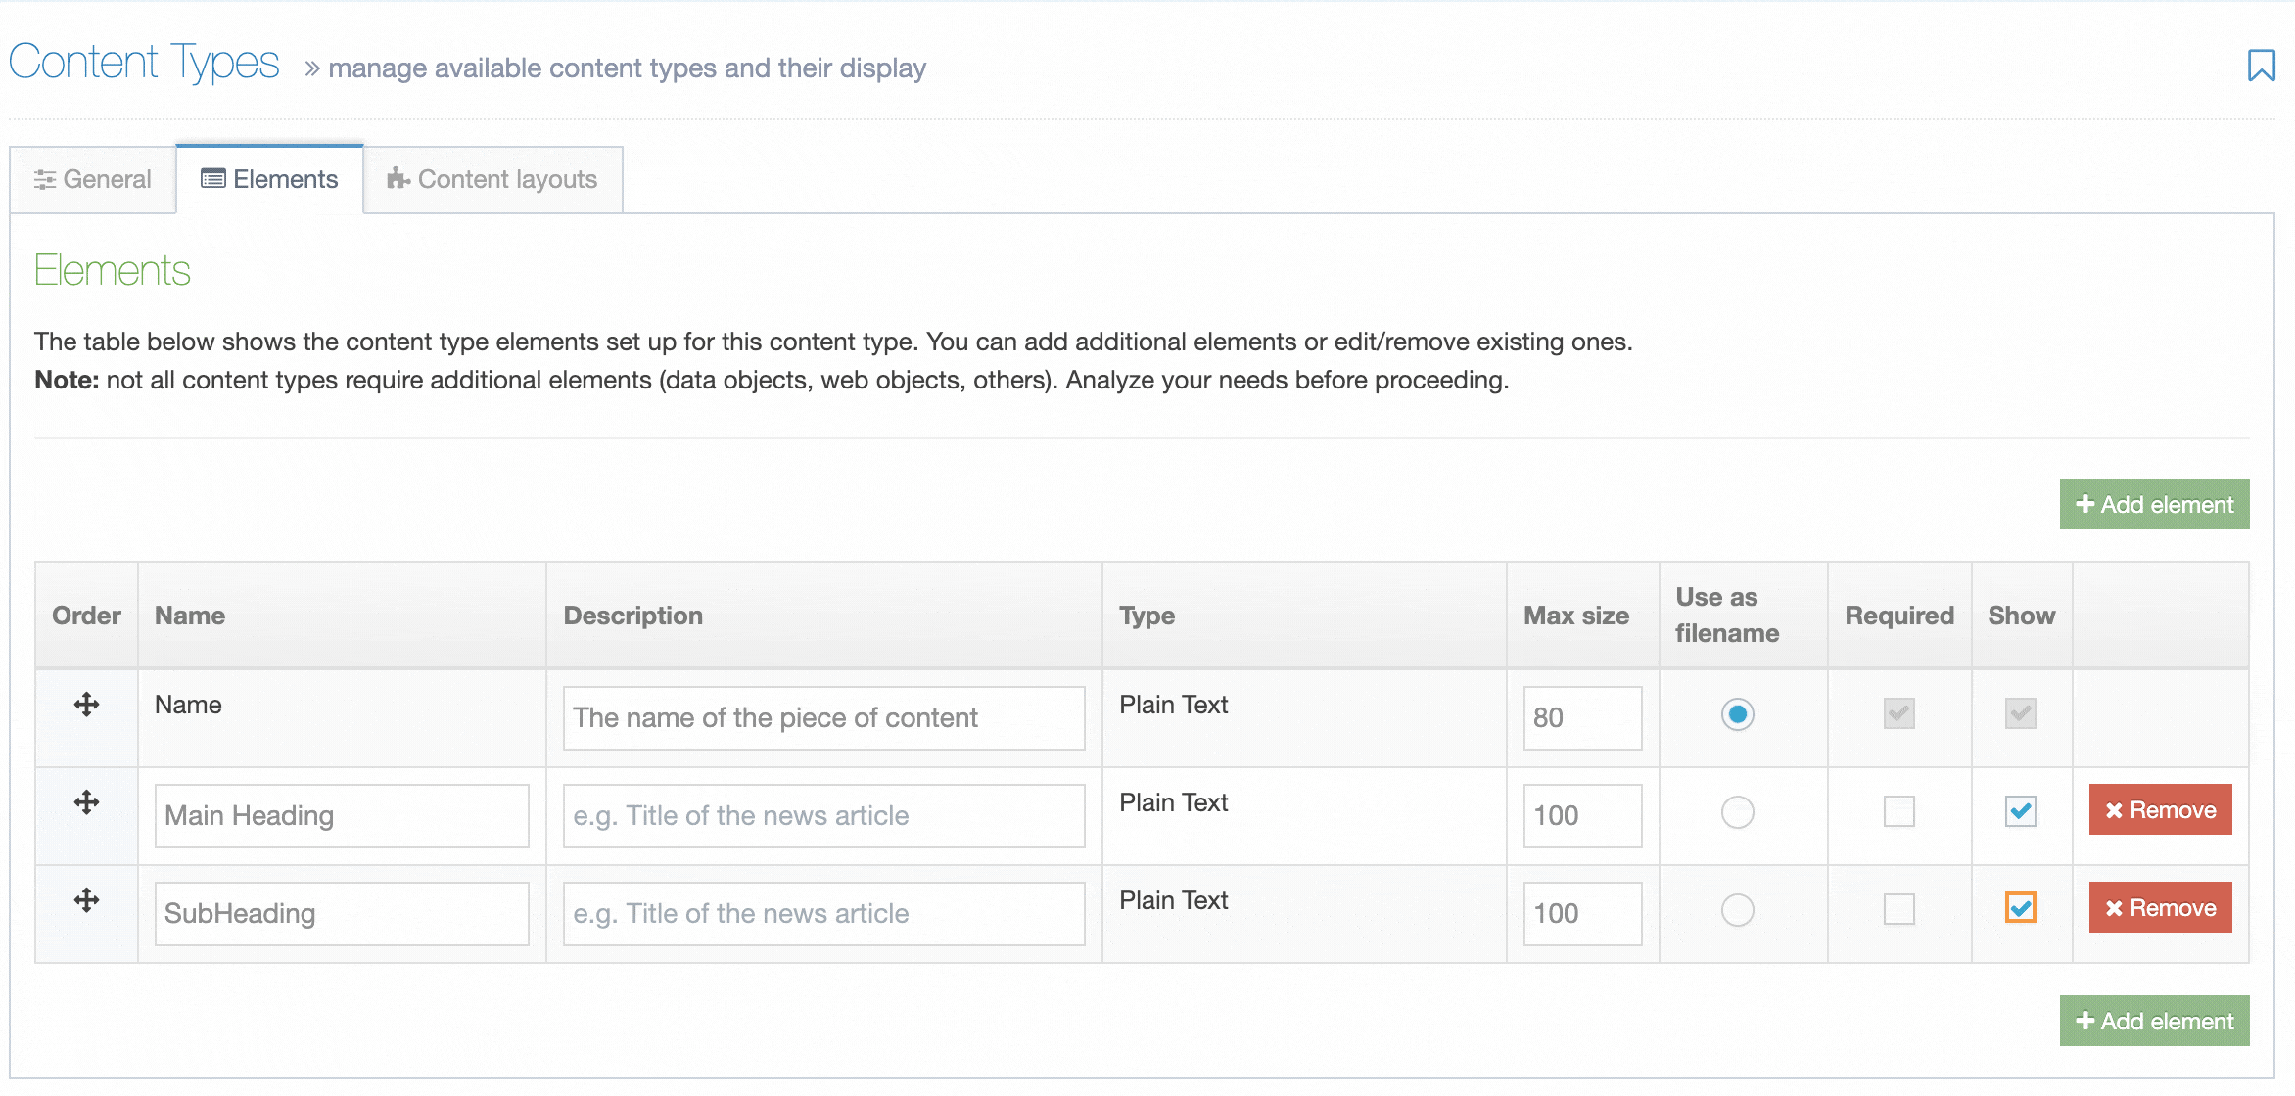2295x1096 pixels.
Task: Switch to the General tab
Action: click(91, 178)
